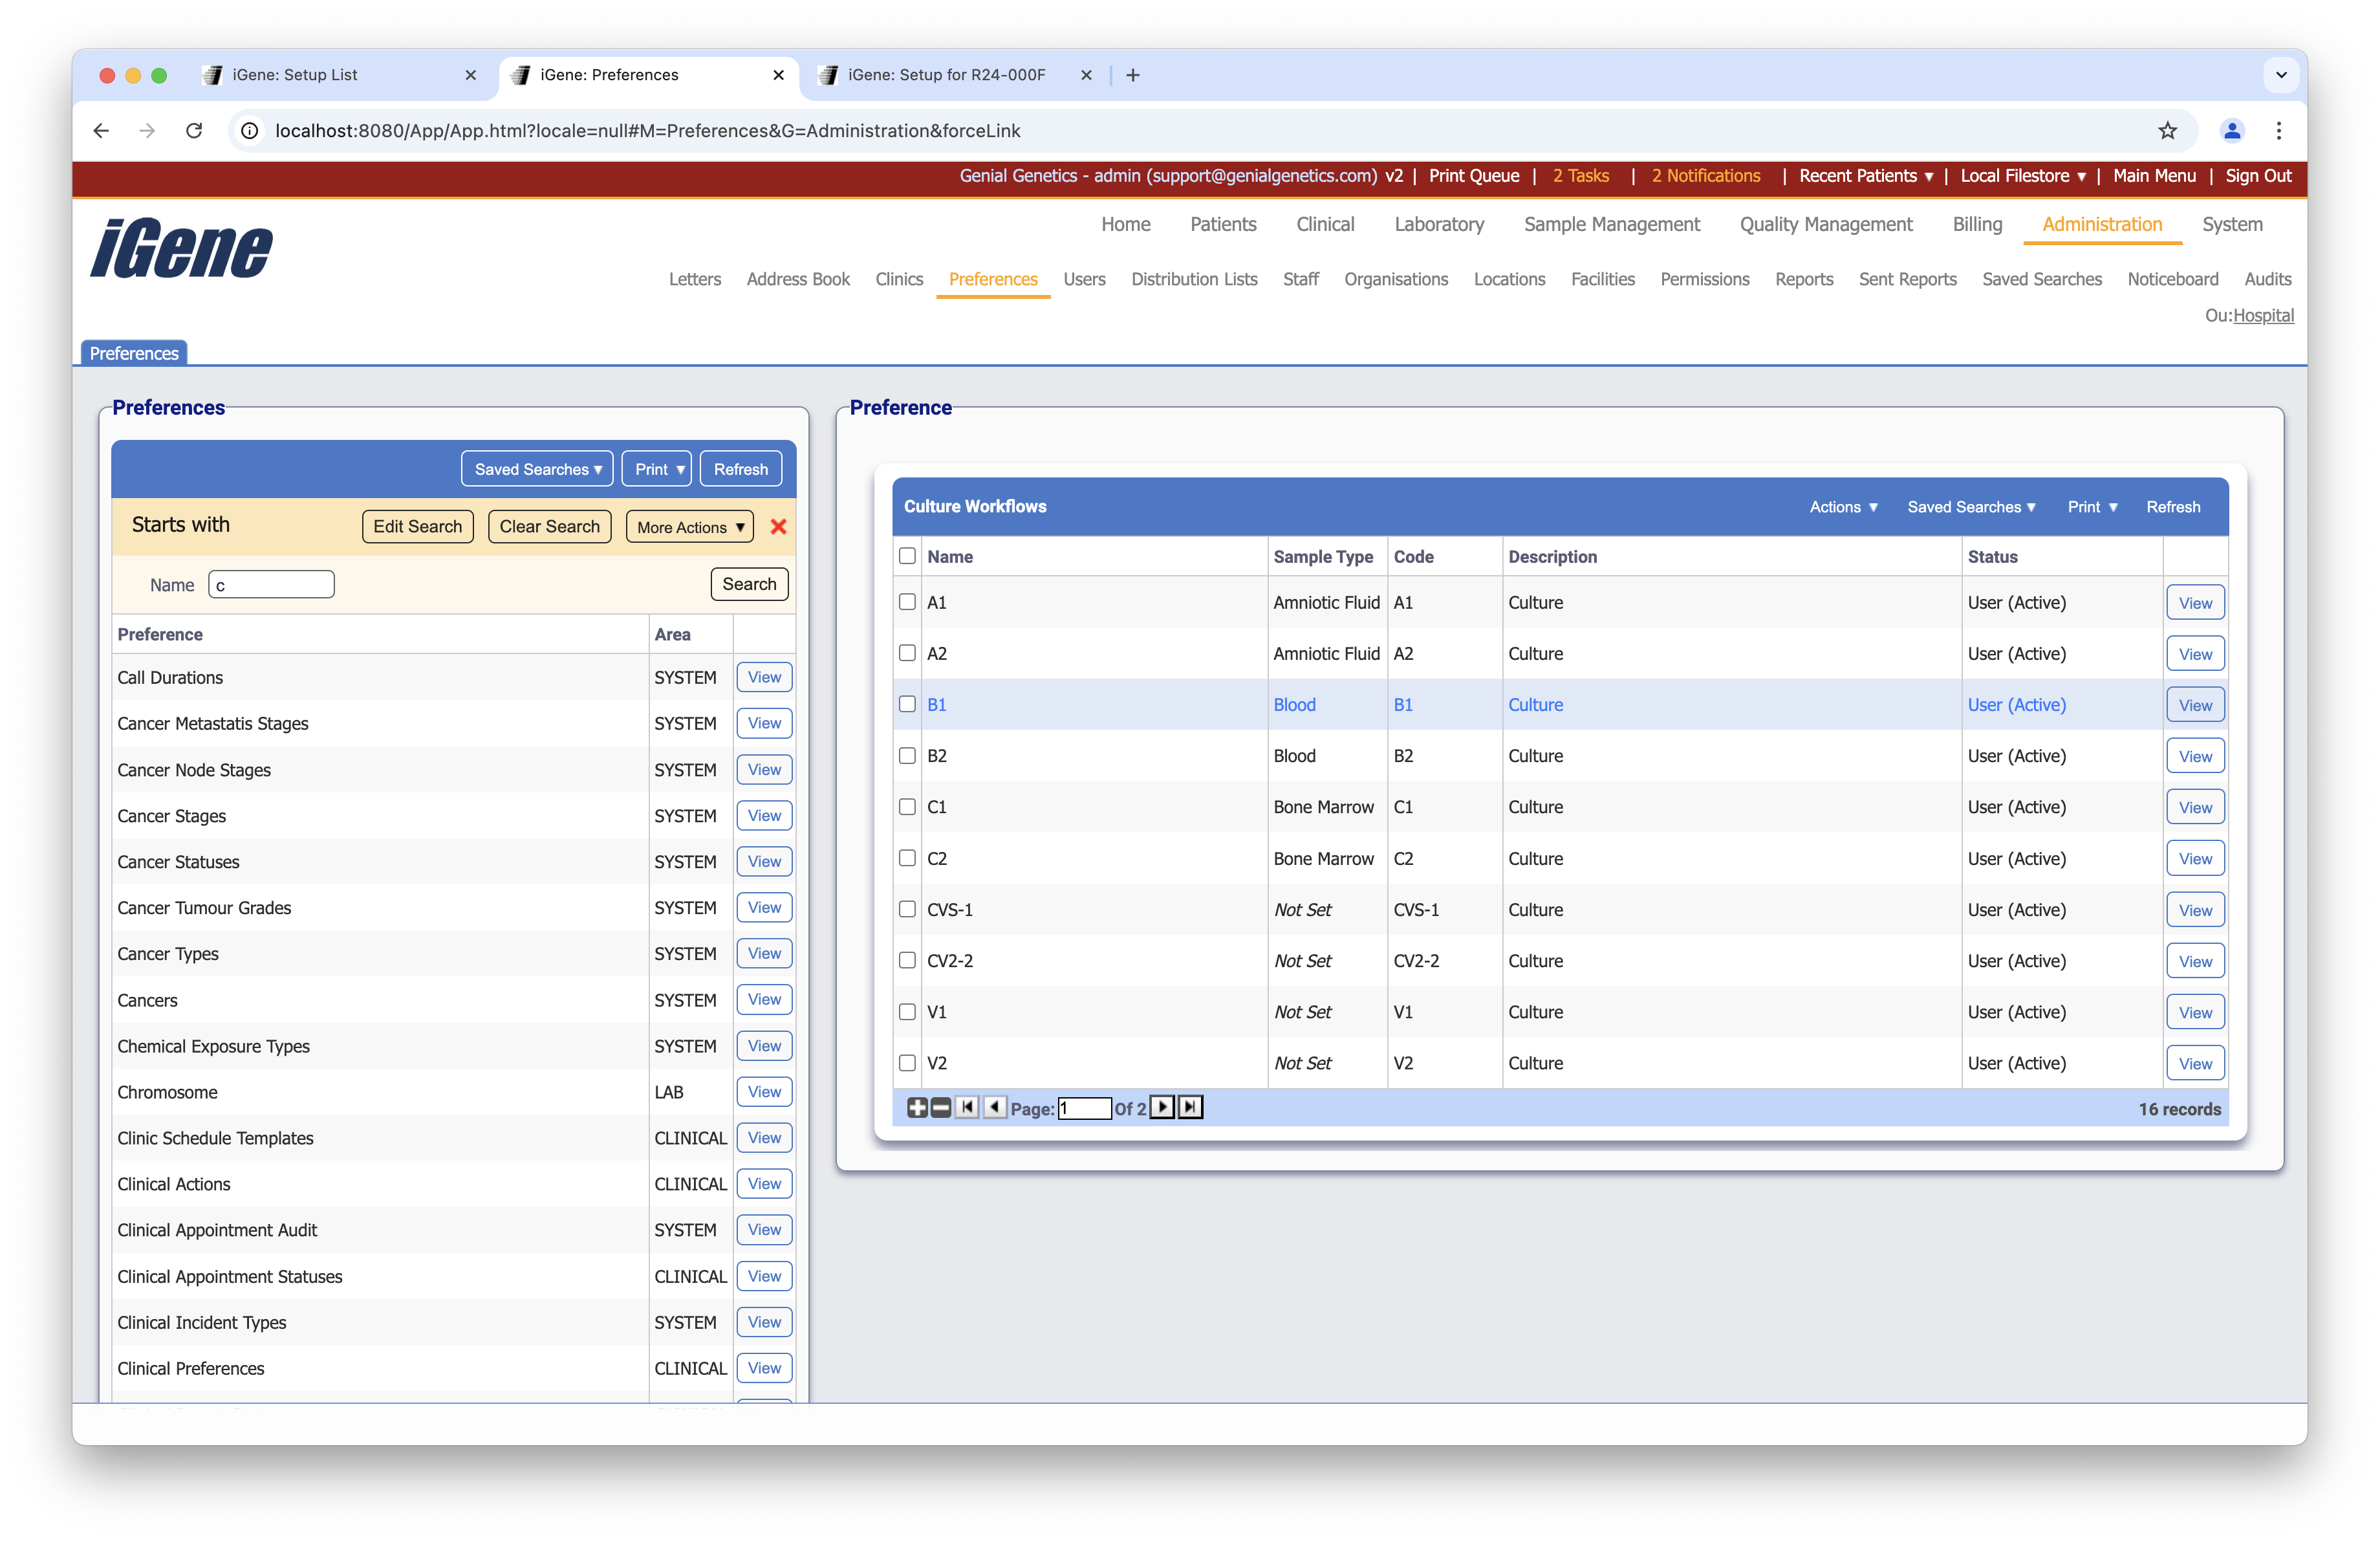Check the B1 row checkbox

[907, 704]
